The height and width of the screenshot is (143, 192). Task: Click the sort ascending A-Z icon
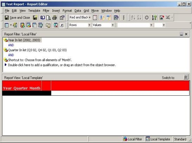133,18
